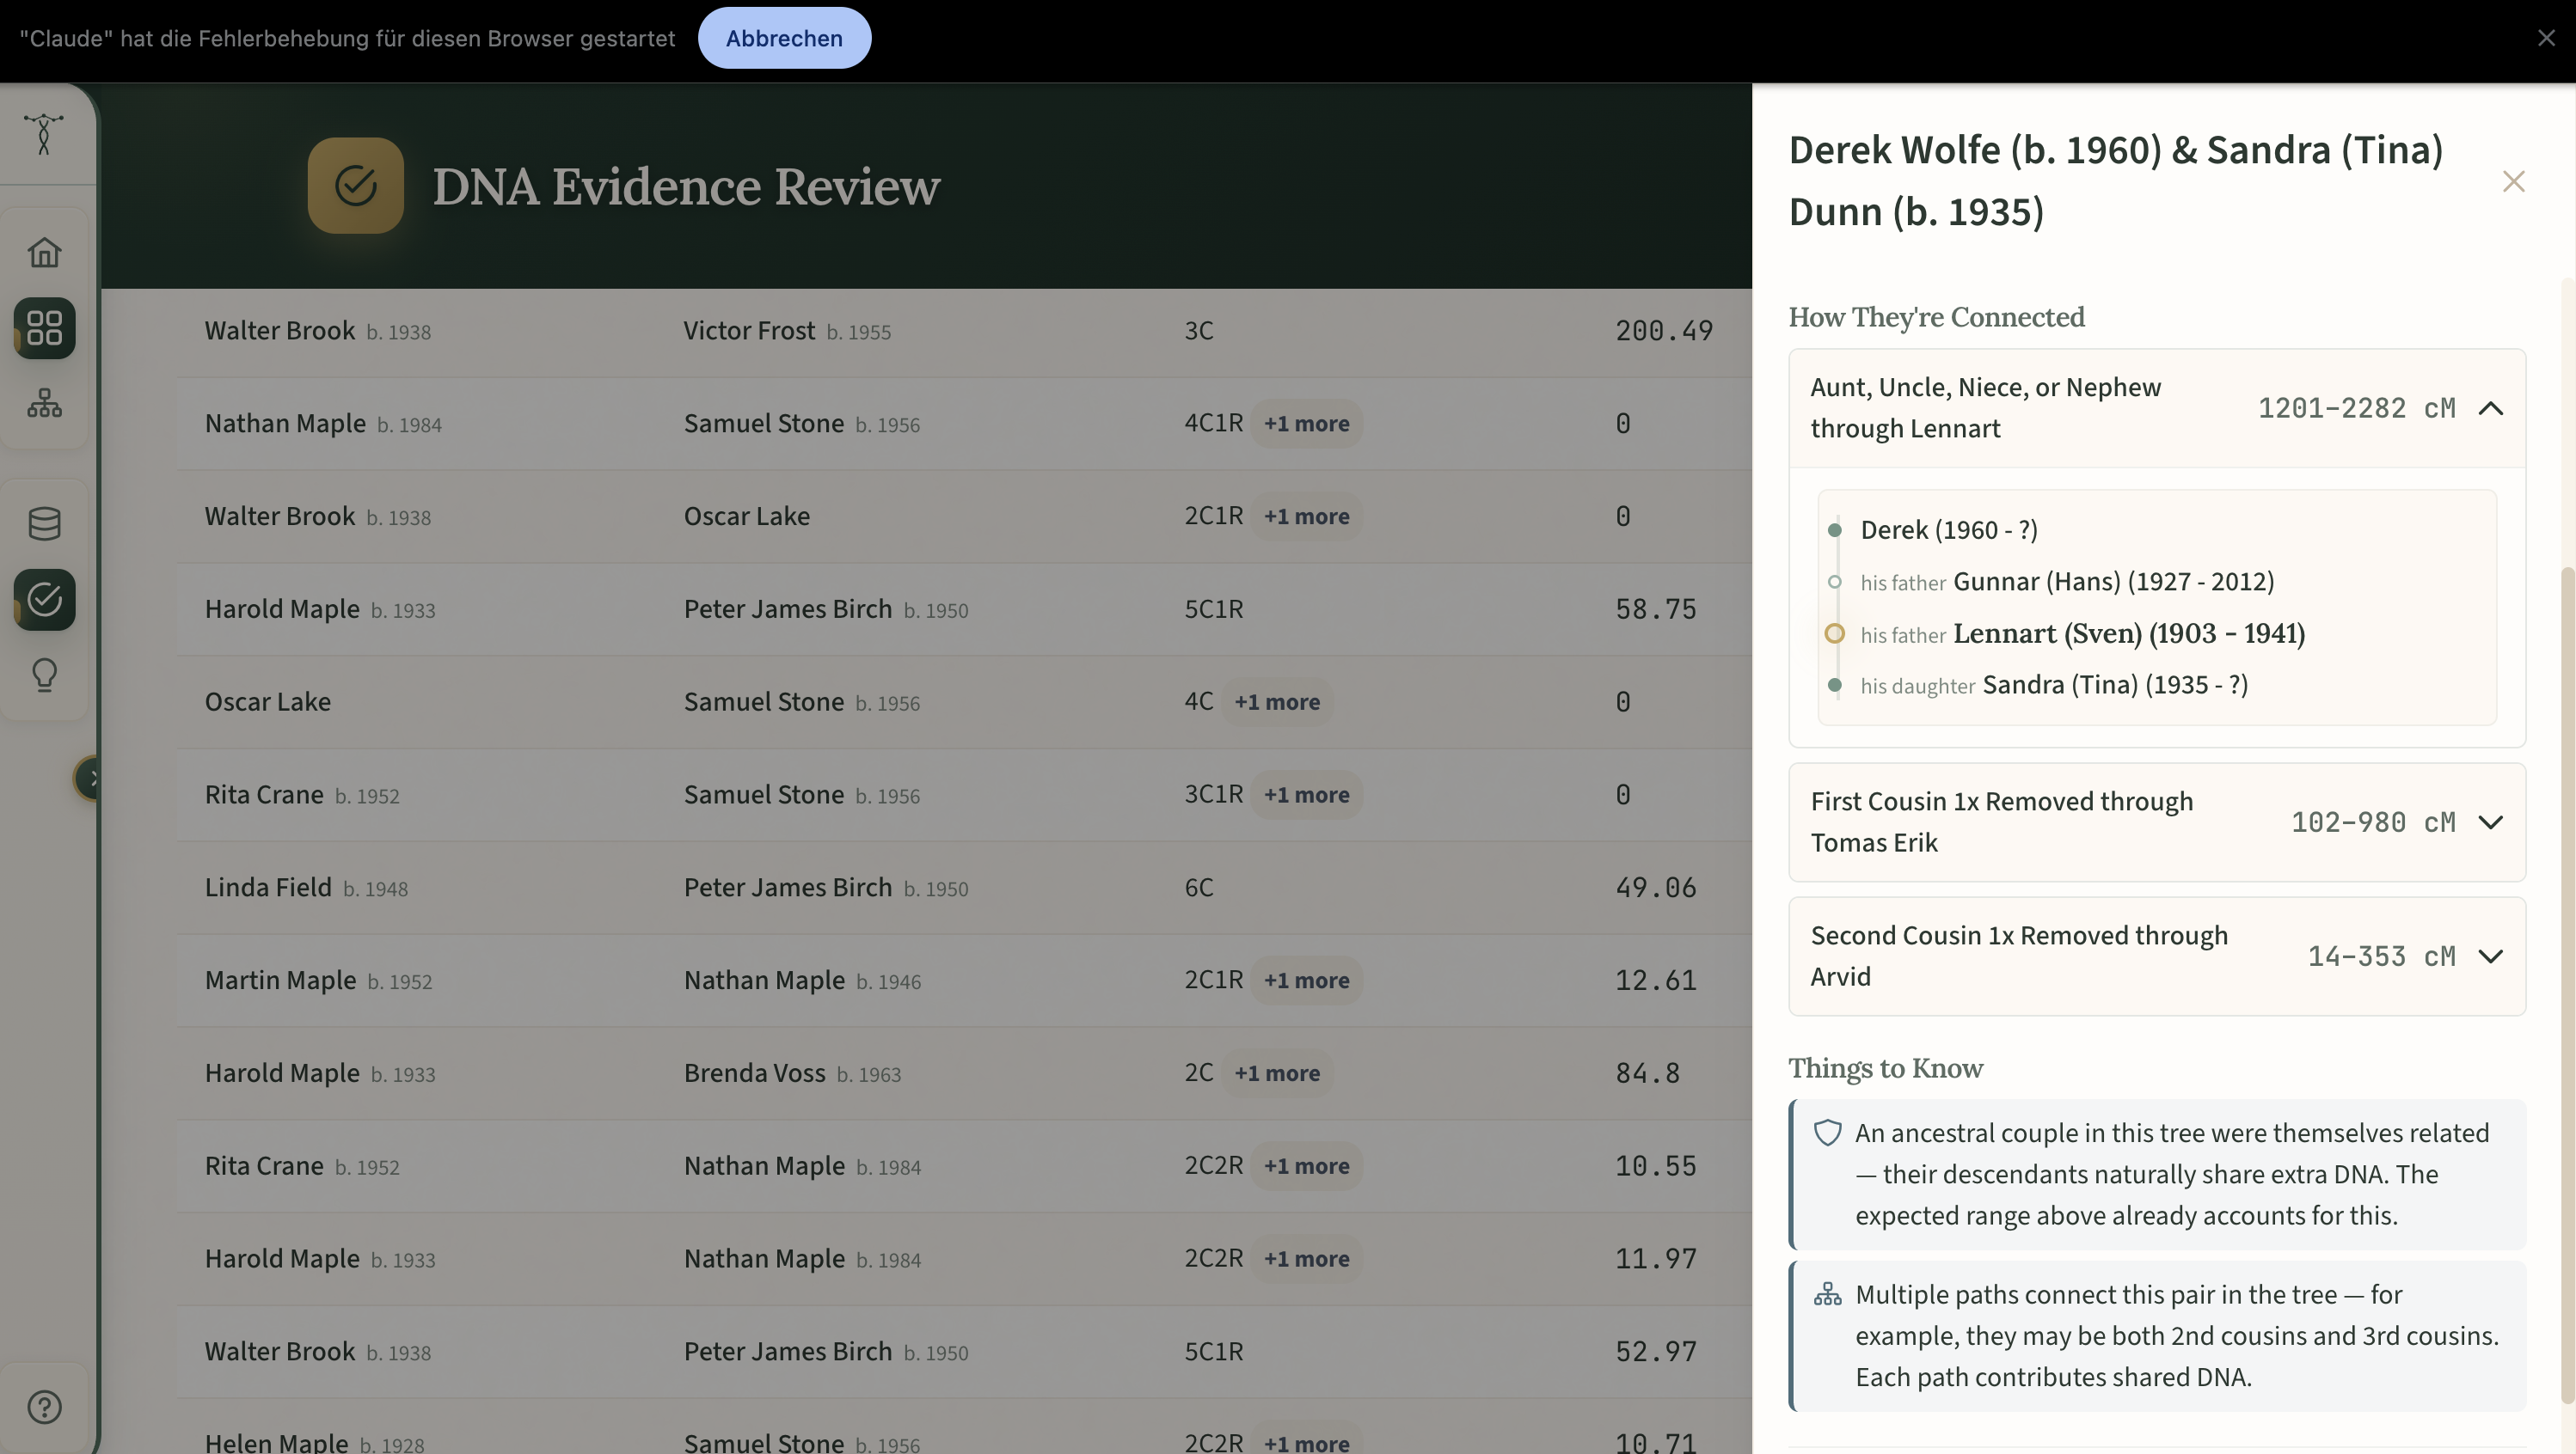The height and width of the screenshot is (1454, 2576).
Task: Open help via the question mark icon
Action: 44,1406
